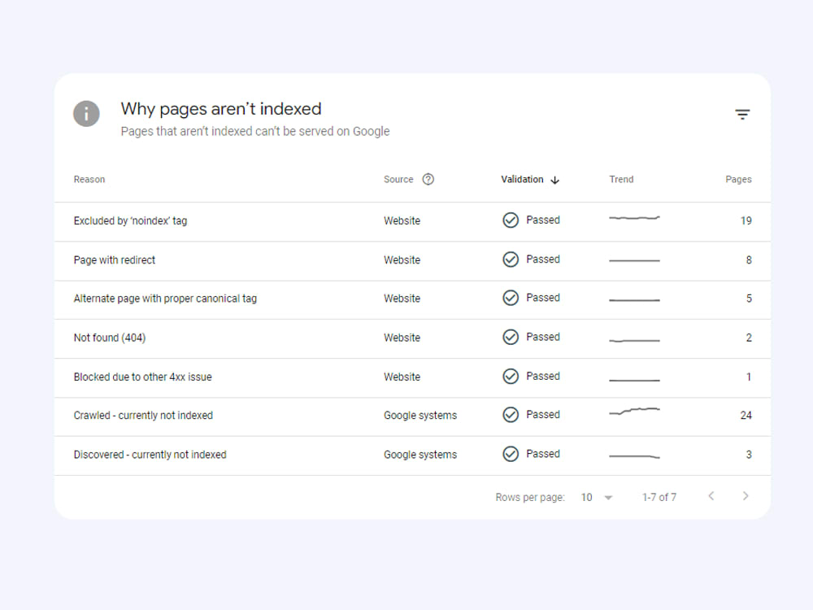Open Crawled - currently not indexed row
Screen dimensions: 813x610
[x=412, y=416]
